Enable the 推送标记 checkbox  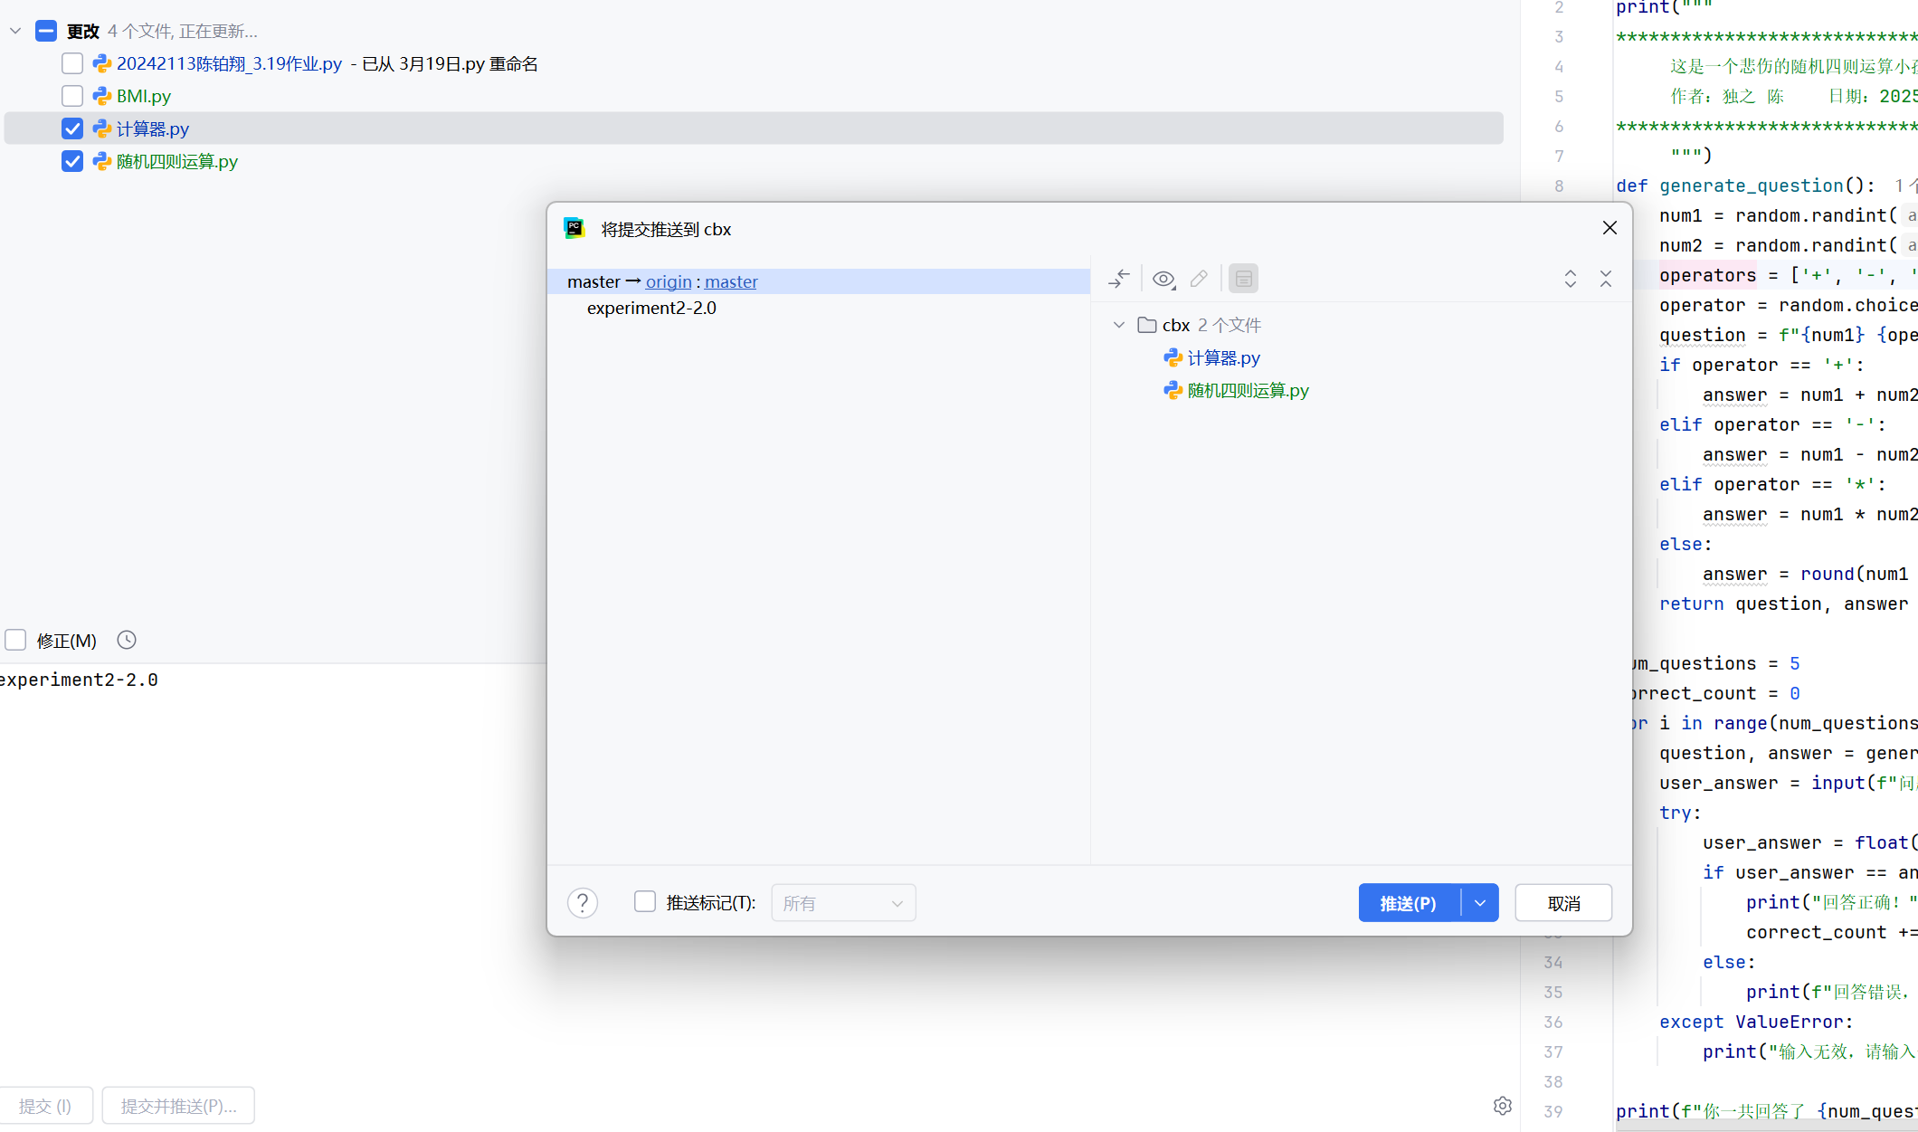tap(645, 901)
